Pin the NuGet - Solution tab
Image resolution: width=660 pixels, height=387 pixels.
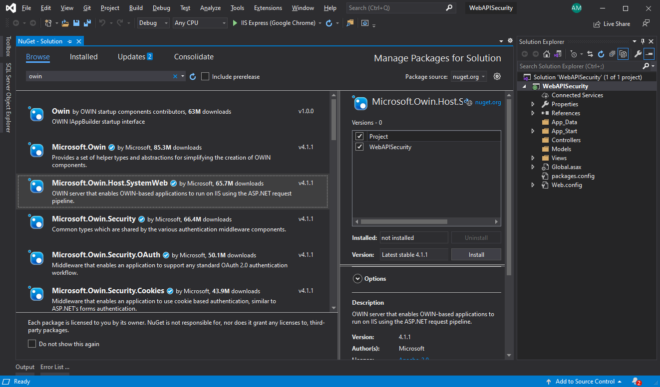[x=70, y=41]
